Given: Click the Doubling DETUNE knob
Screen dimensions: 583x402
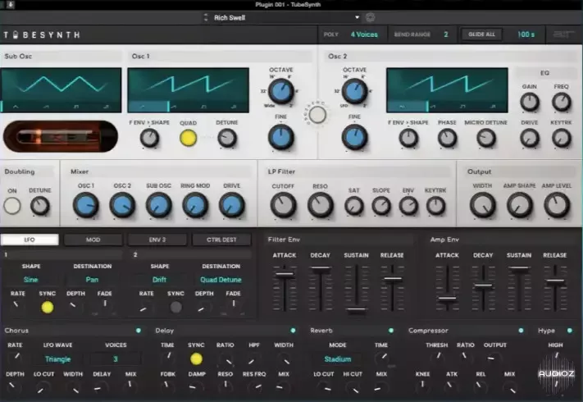Looking at the screenshot, I should click(40, 206).
